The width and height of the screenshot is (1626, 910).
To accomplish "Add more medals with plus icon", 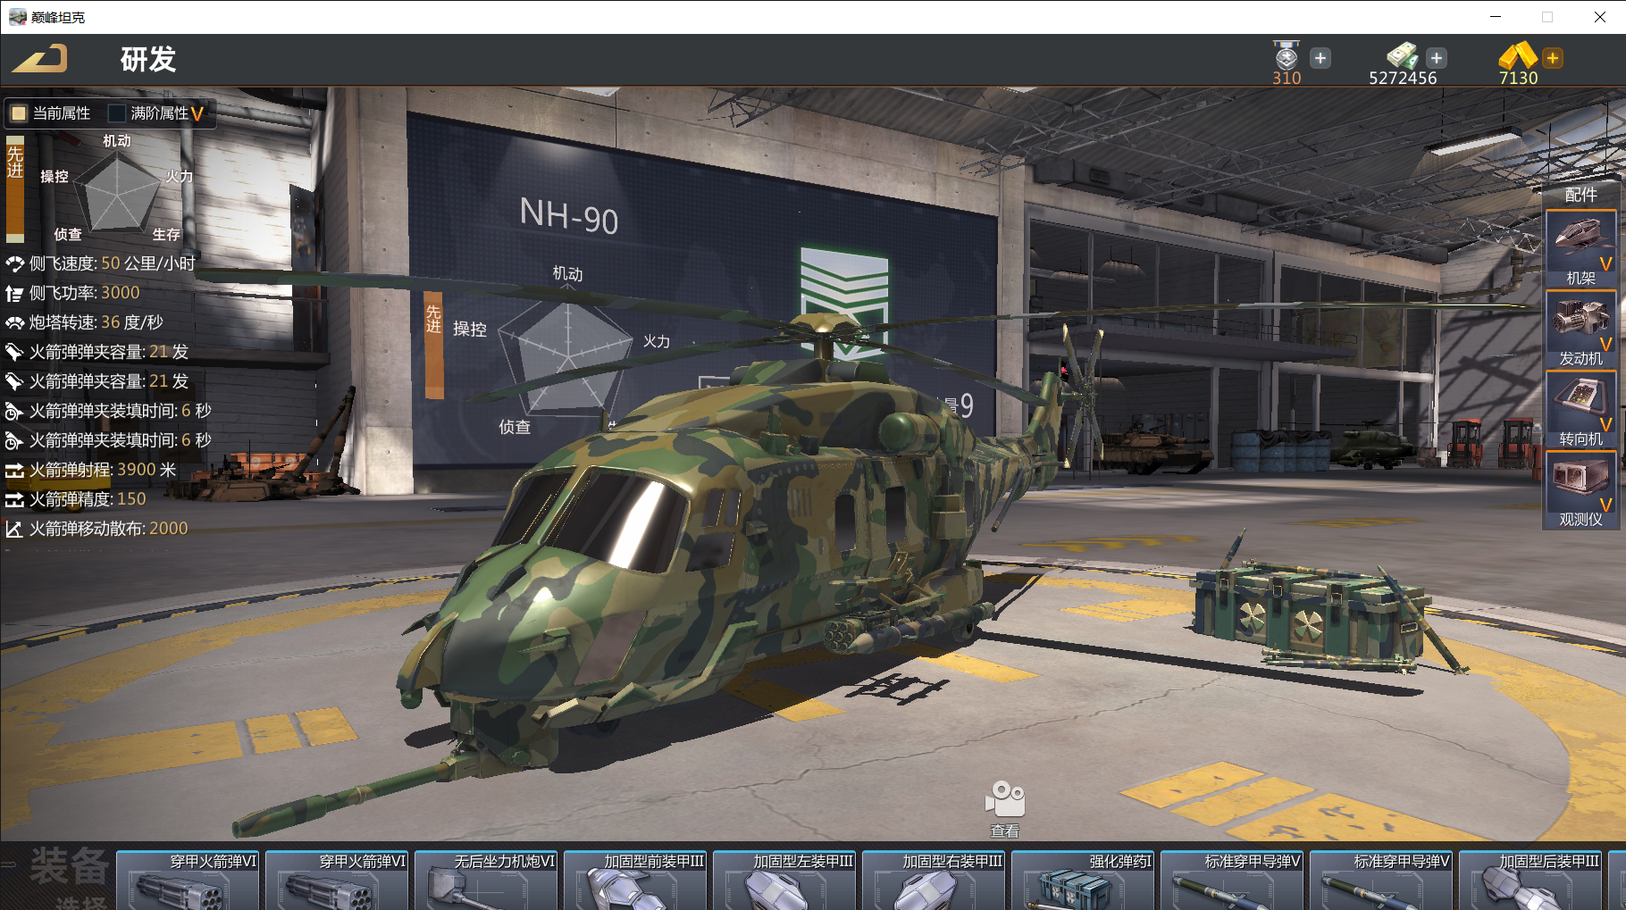I will tap(1320, 58).
